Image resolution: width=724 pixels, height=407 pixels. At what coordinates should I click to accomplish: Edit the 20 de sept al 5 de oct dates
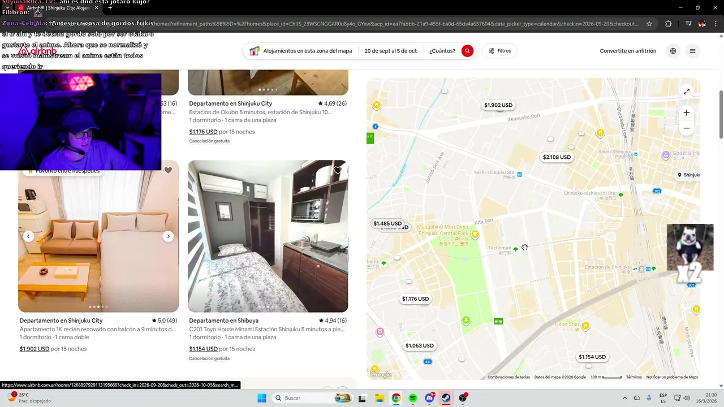click(x=390, y=51)
